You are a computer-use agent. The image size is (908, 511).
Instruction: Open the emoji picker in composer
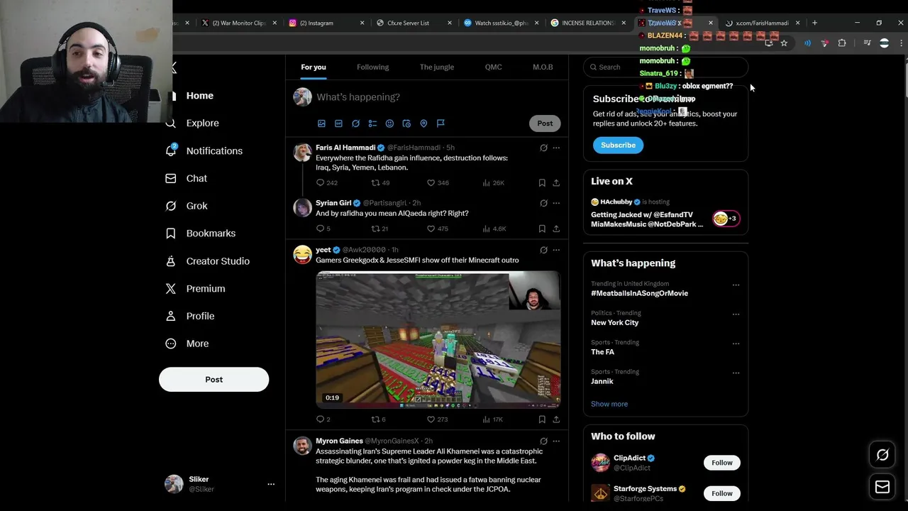click(x=389, y=123)
